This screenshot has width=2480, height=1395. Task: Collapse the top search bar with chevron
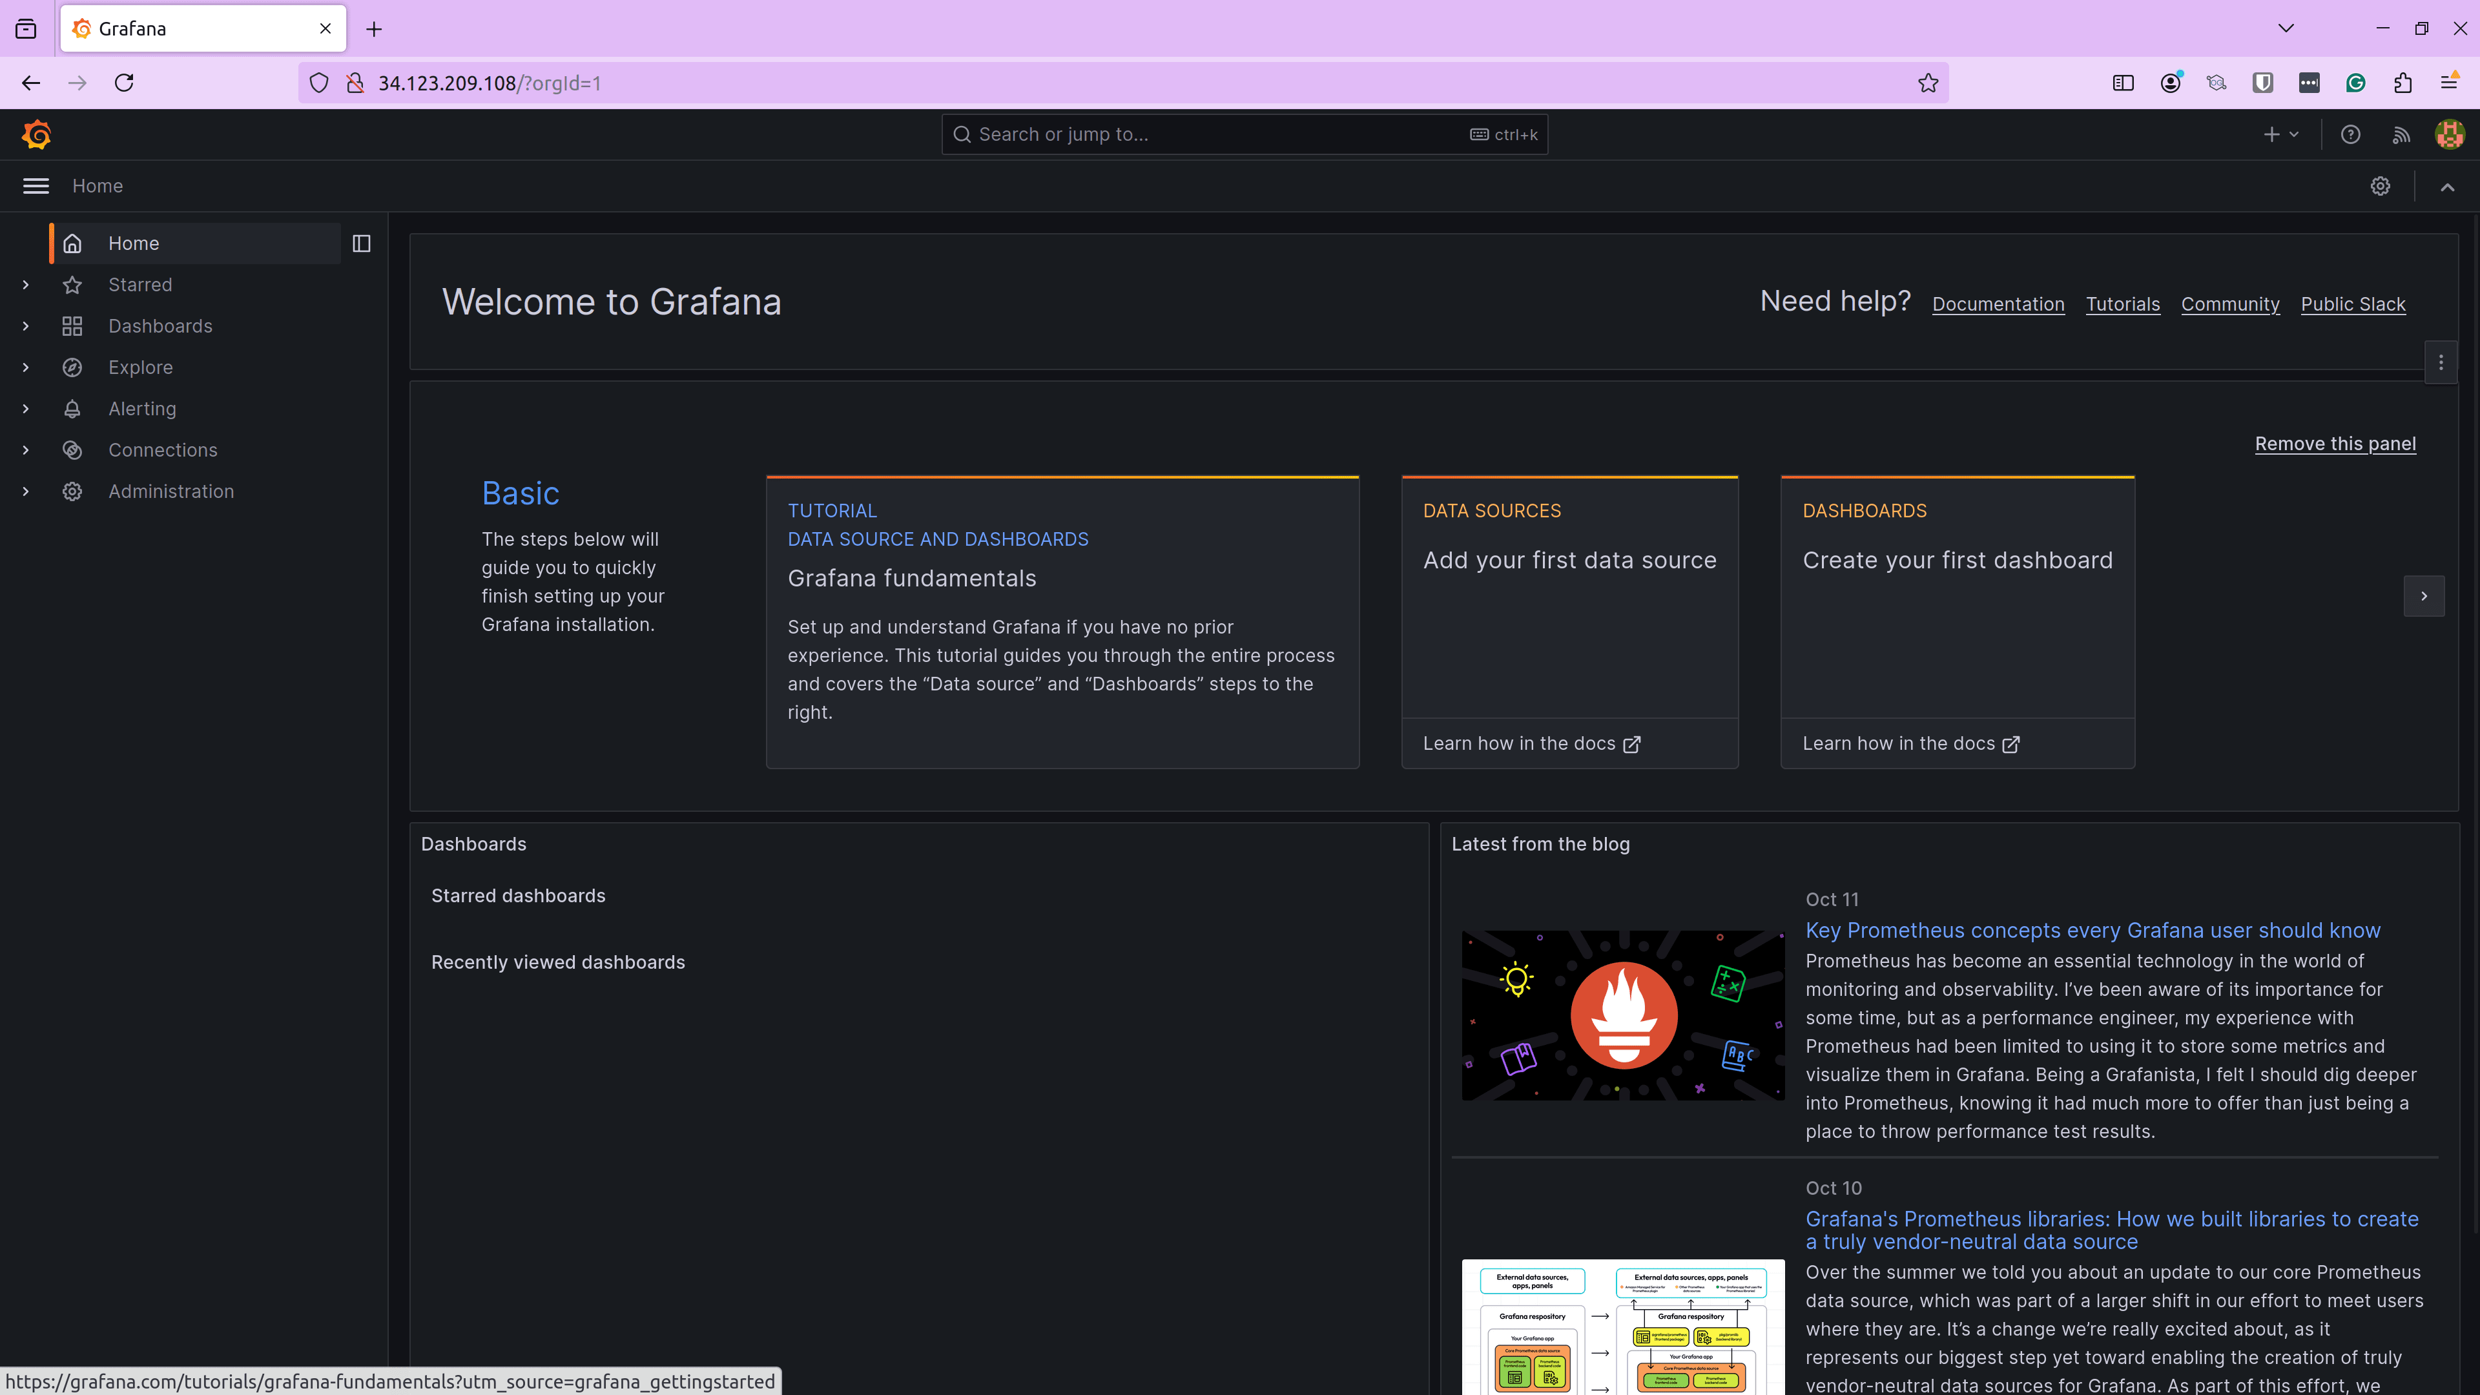point(2446,186)
